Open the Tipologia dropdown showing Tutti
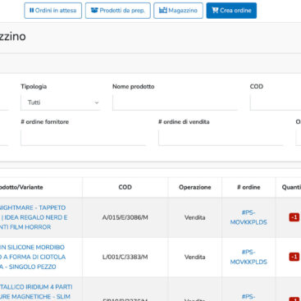This screenshot has height=301, width=301. 61,103
